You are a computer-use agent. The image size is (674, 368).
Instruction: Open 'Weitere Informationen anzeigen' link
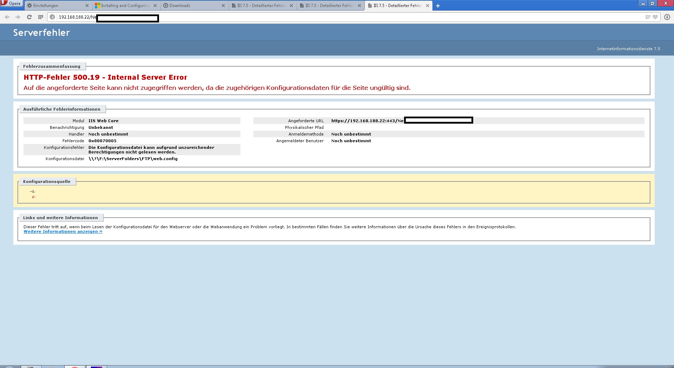coord(63,231)
